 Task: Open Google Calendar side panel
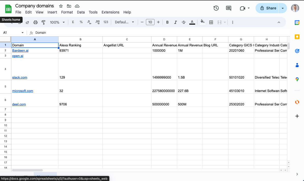tap(297, 23)
